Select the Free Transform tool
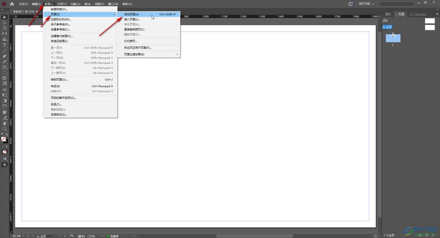440x238 pixels. point(4,95)
